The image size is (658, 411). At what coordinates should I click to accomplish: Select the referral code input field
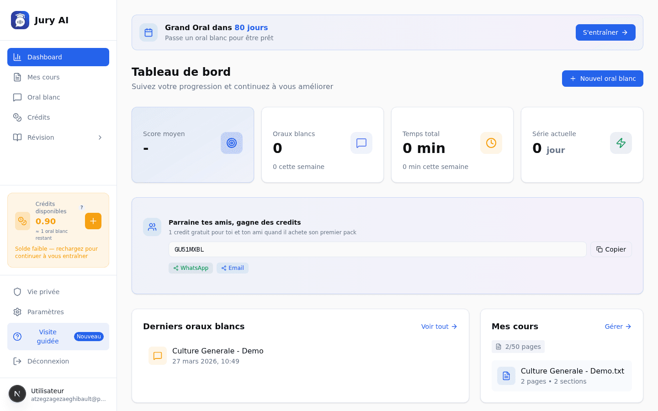pyautogui.click(x=377, y=249)
